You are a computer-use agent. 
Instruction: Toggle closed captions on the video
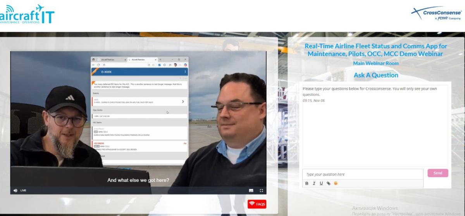coord(251,190)
